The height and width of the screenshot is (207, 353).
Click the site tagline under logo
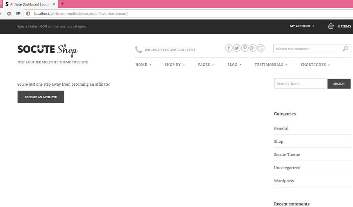(x=53, y=62)
